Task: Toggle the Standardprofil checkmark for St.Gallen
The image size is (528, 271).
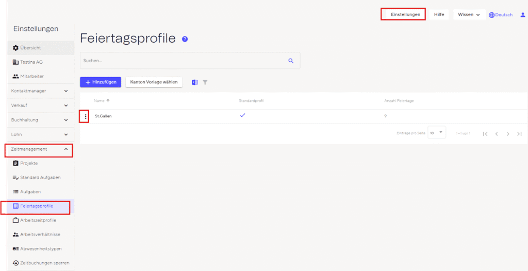Action: (x=243, y=116)
